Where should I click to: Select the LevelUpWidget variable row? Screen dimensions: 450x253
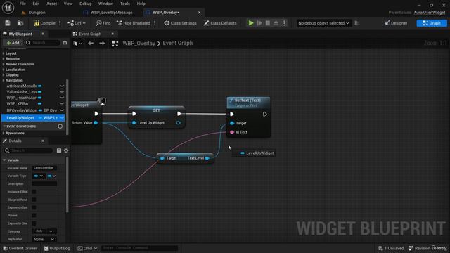click(x=33, y=118)
